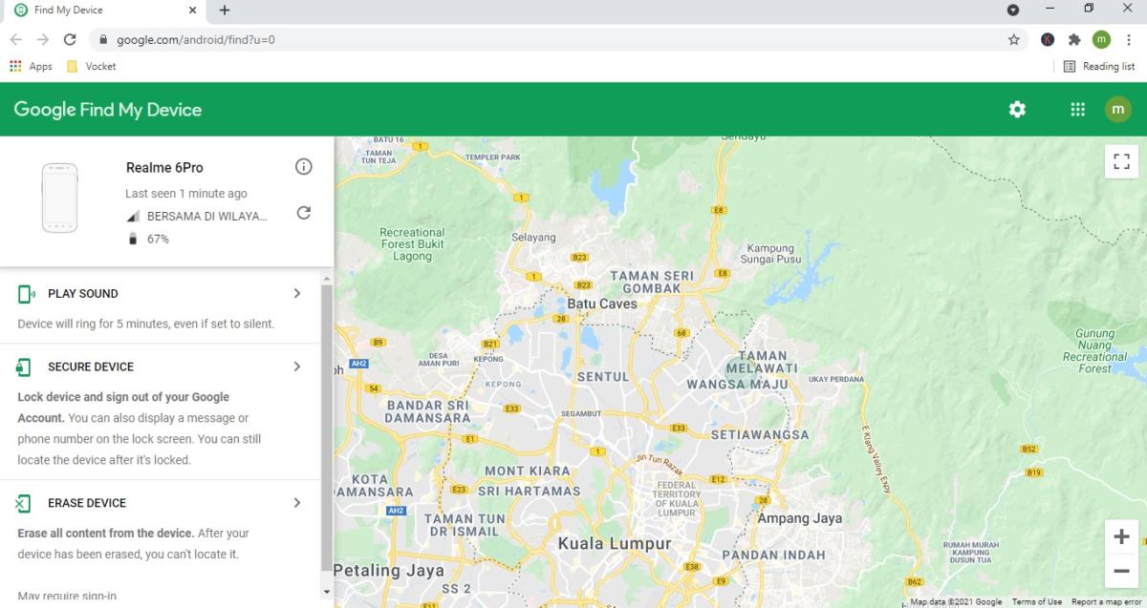Image resolution: width=1147 pixels, height=608 pixels.
Task: Open the Reading list
Action: [x=1099, y=67]
